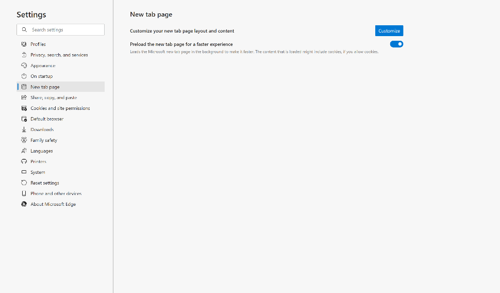
Task: Click the 'Loads the Microsoft new tab page' description
Action: (254, 52)
